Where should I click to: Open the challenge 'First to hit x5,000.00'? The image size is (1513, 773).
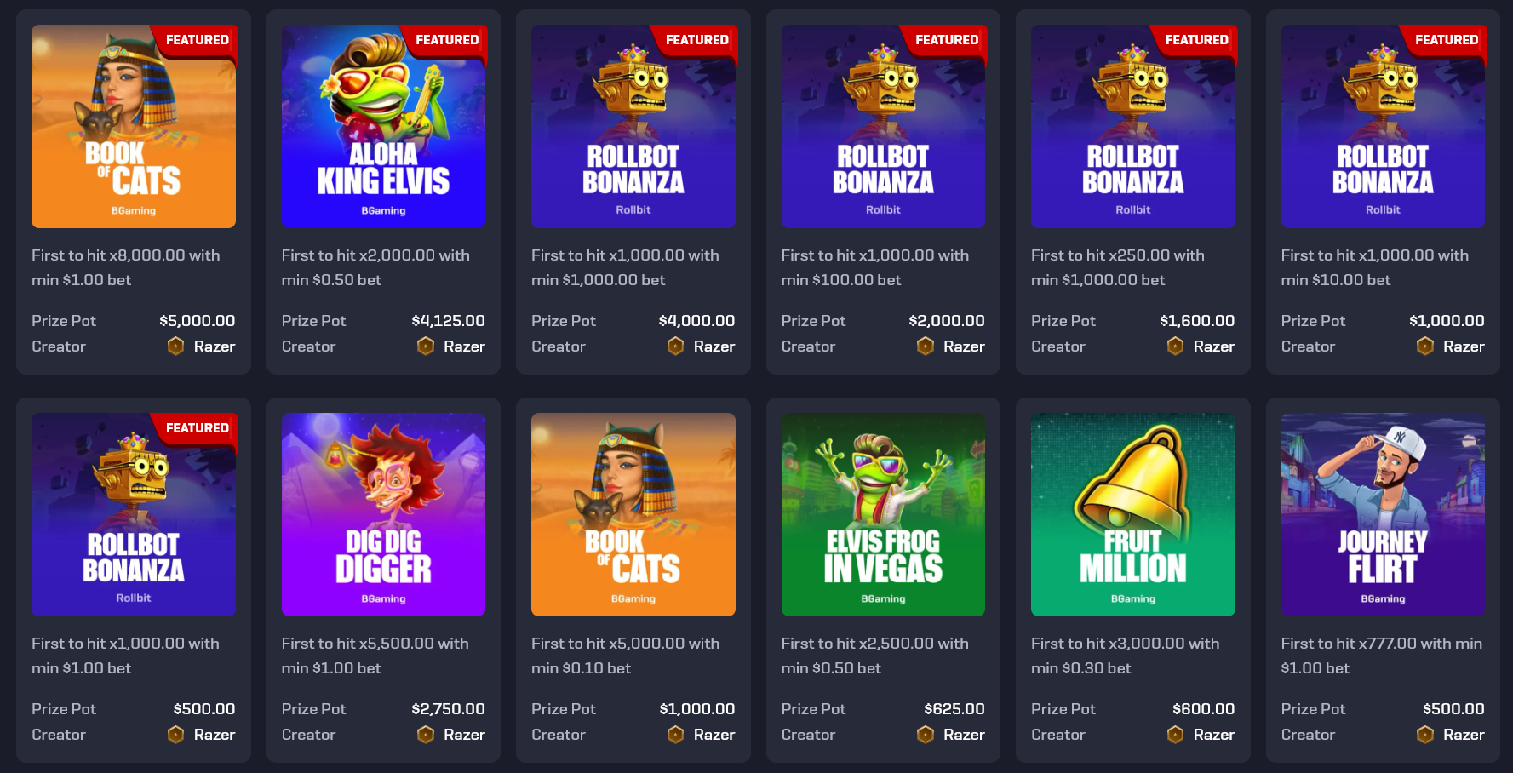coord(625,656)
